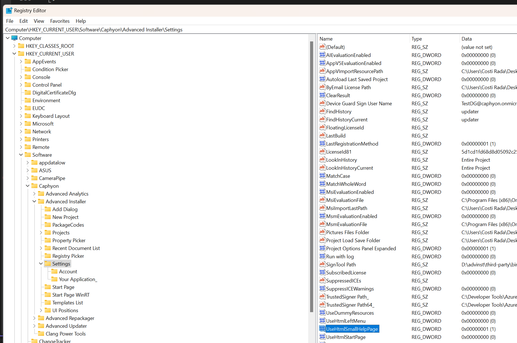Click the DWORD icon beside SuppressICEWarnings

(322, 289)
